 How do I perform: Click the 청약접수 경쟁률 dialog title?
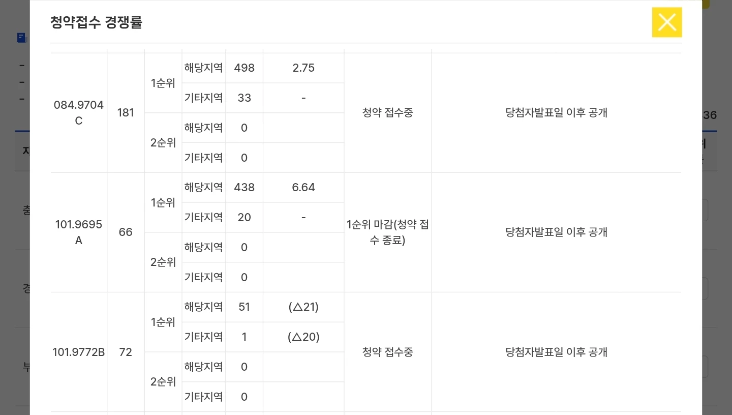96,22
